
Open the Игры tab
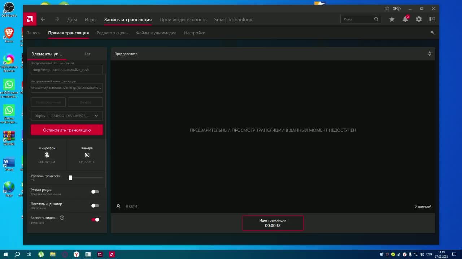pos(91,19)
